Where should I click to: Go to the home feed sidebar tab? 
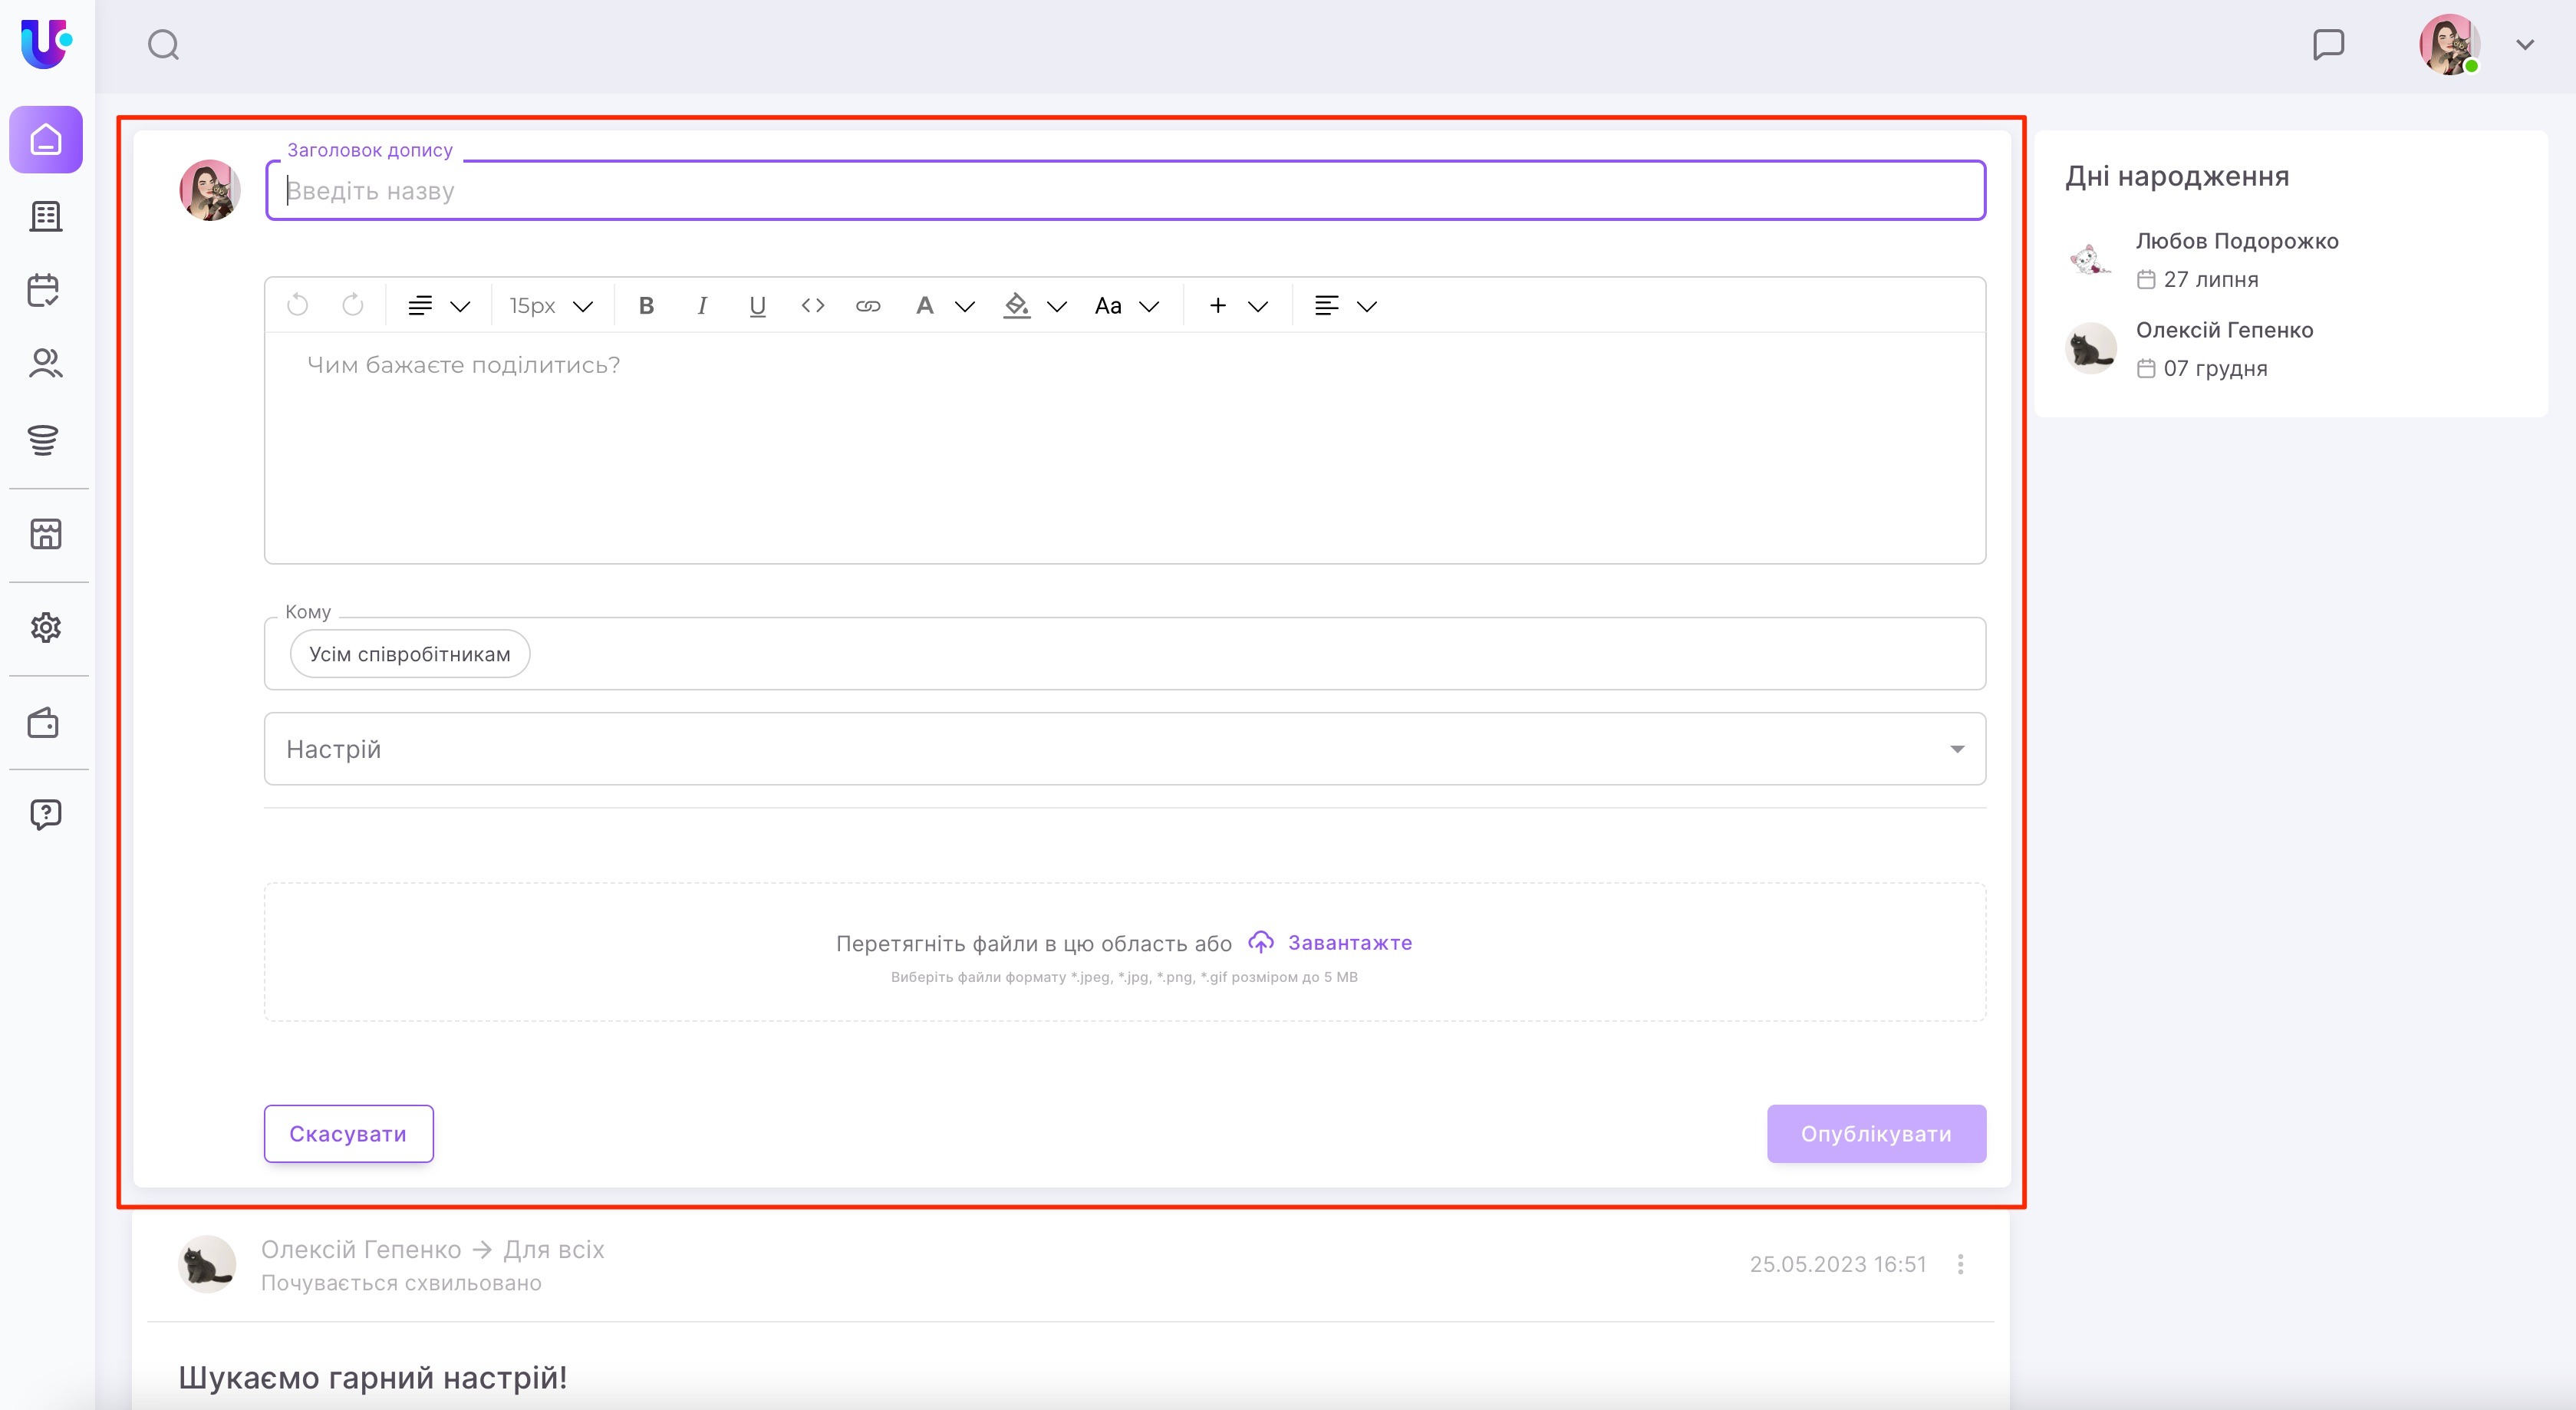[x=46, y=139]
